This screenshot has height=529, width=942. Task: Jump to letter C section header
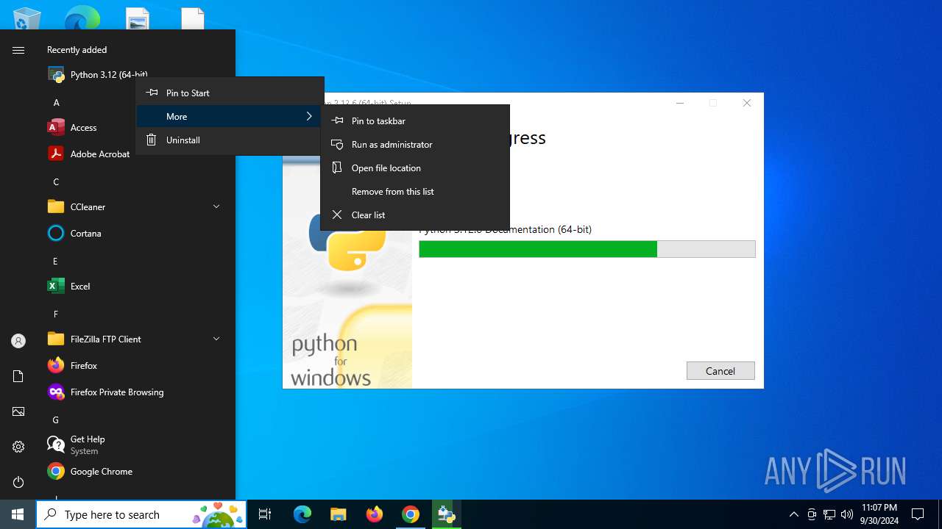tap(56, 182)
